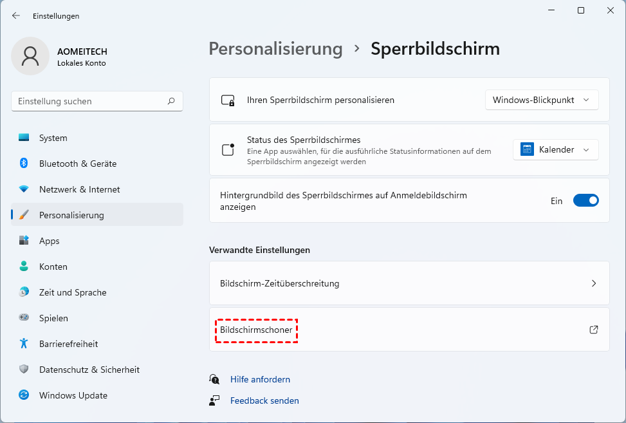Toggle off lock screen background on sign-in
This screenshot has height=423, width=626.
(x=585, y=201)
